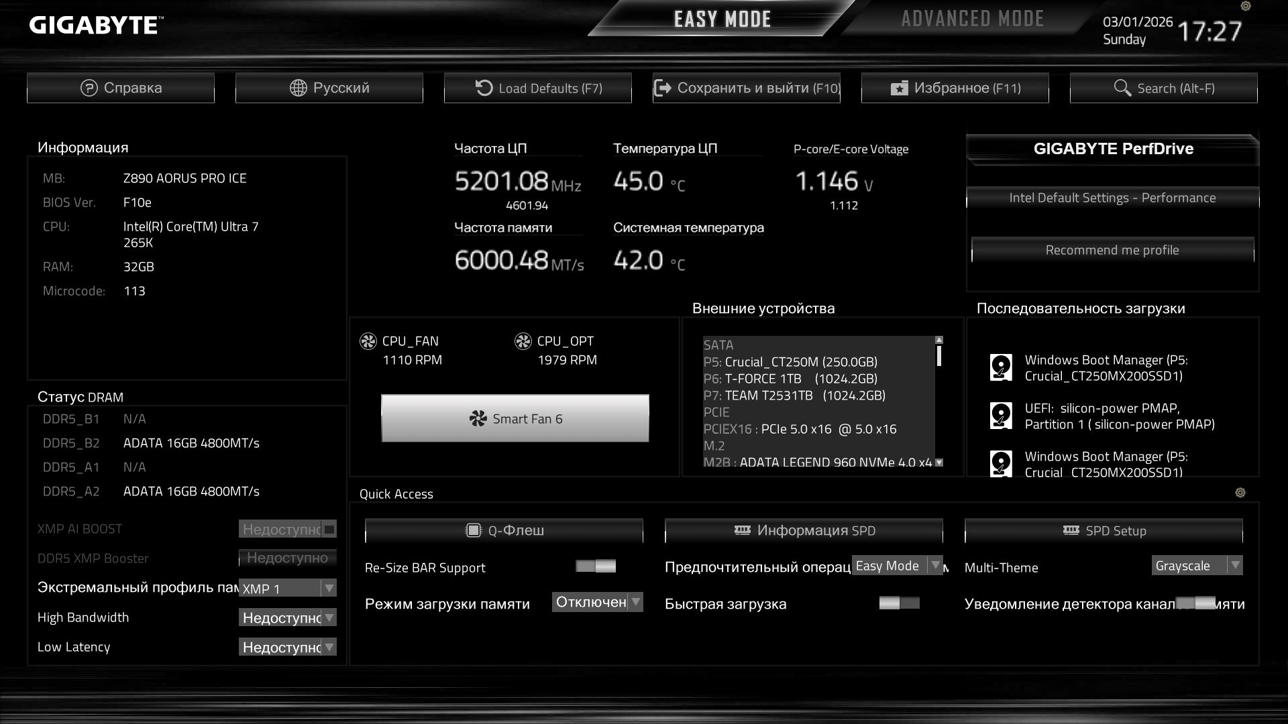Click the fan icon next to CPU_FAN
The image size is (1288, 724).
point(368,341)
